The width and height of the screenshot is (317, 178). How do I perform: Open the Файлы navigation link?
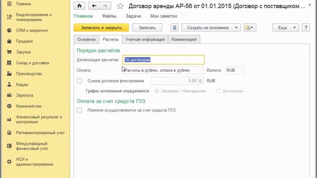click(x=109, y=16)
